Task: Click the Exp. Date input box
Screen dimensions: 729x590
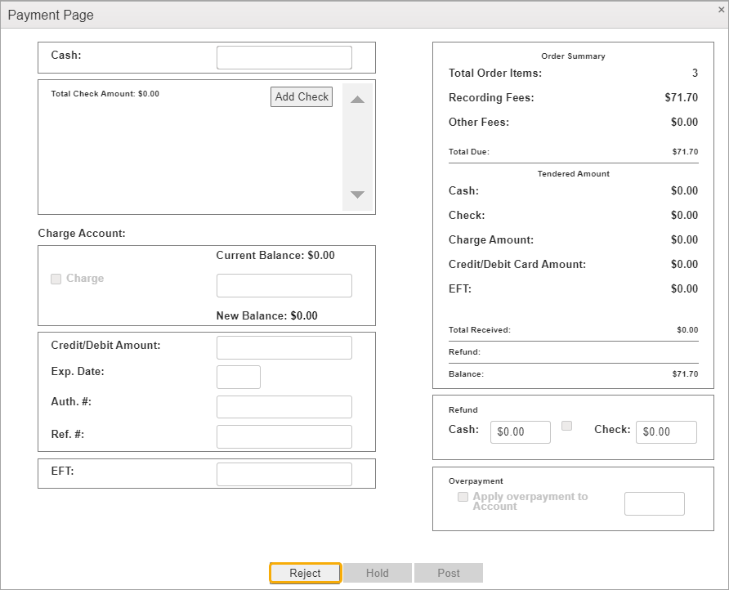Action: coord(238,377)
